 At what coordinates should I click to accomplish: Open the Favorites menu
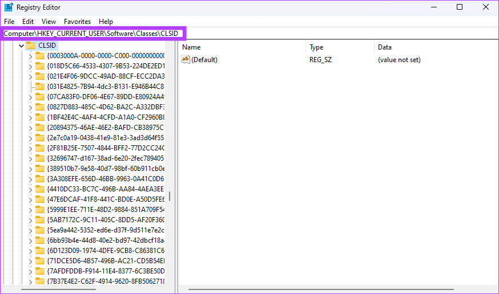coord(77,22)
